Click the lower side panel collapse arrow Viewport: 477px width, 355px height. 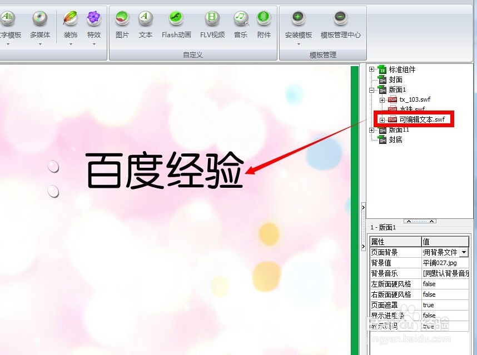point(363,246)
